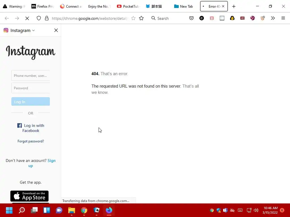
Task: Click the faded star in address bar
Action: [133, 18]
